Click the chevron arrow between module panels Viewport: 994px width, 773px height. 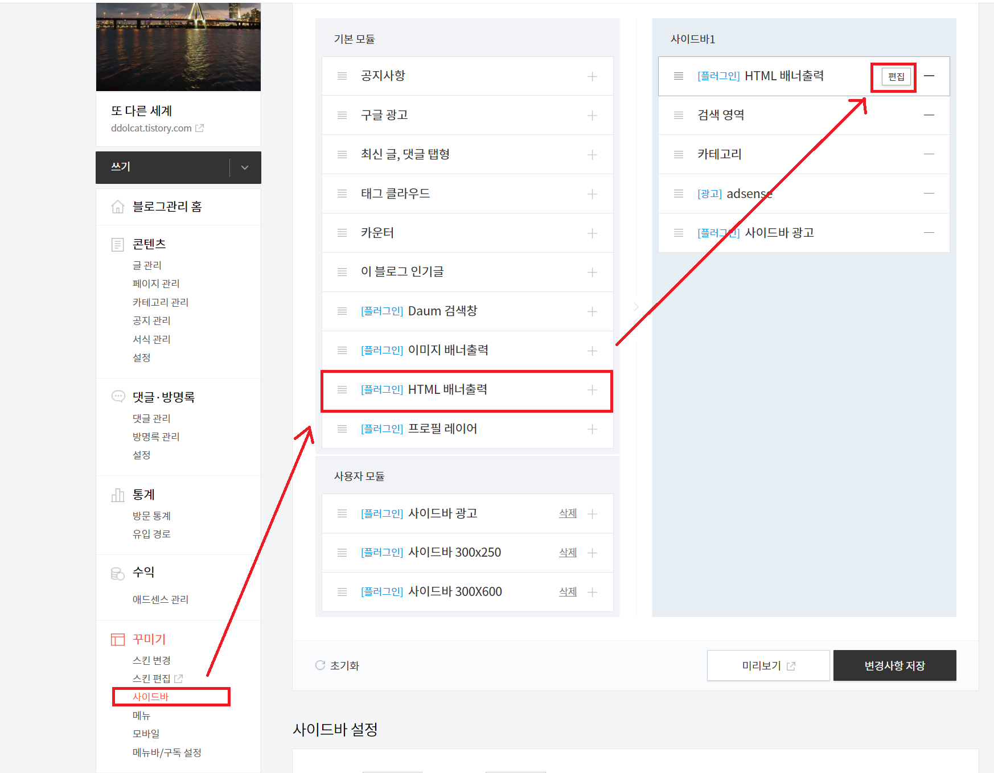point(636,307)
